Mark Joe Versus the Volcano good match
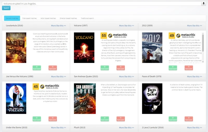The width and height of the screenshot is (208, 132). click(37, 119)
